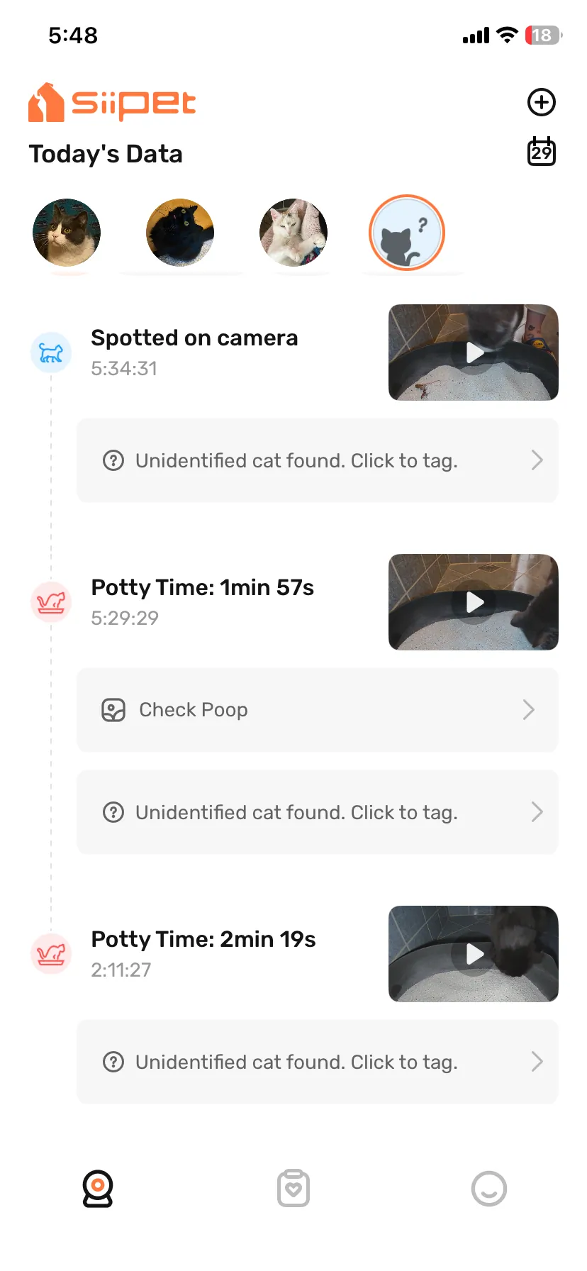Image resolution: width=587 pixels, height=1271 pixels.
Task: Play the 2min 19s potty video thumbnail
Action: [x=474, y=954]
